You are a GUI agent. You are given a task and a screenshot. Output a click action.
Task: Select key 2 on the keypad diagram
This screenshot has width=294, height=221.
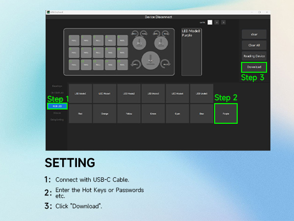(86, 40)
